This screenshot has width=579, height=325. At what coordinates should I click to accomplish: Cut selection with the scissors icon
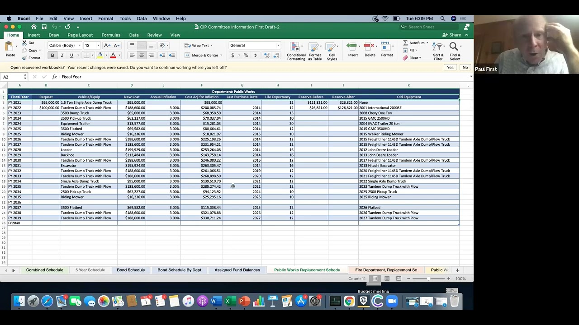click(x=24, y=43)
